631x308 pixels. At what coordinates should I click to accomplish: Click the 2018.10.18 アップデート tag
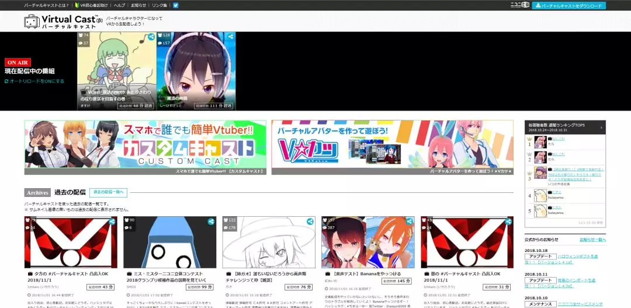click(x=540, y=257)
